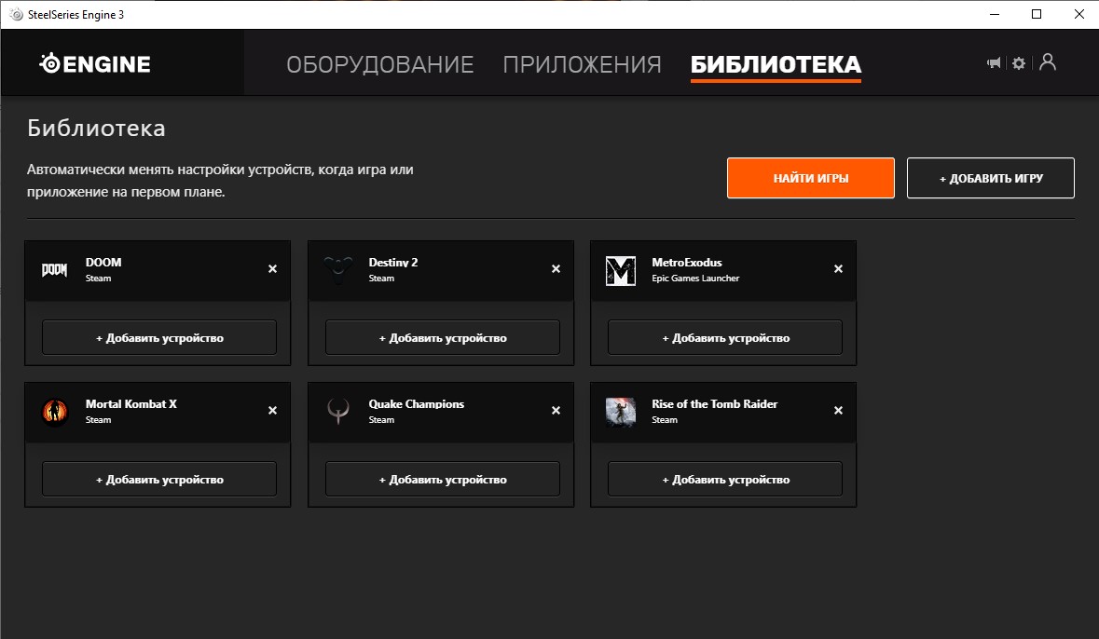Viewport: 1099px width, 639px height.
Task: Remove MetroExodus from the library
Action: click(838, 269)
